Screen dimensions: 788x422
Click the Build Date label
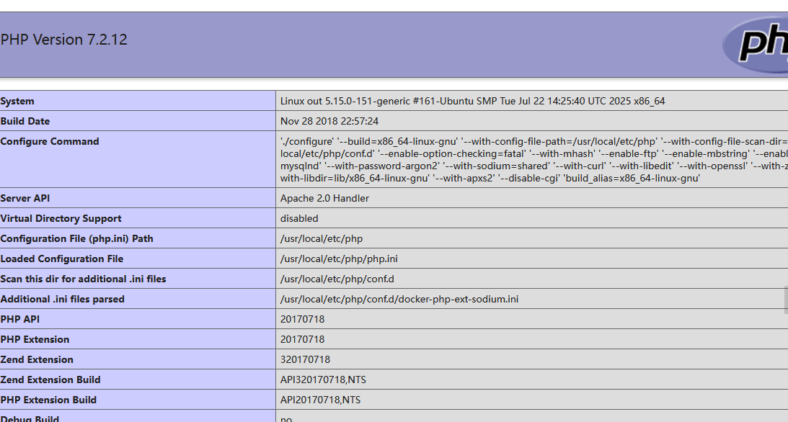pyautogui.click(x=25, y=121)
